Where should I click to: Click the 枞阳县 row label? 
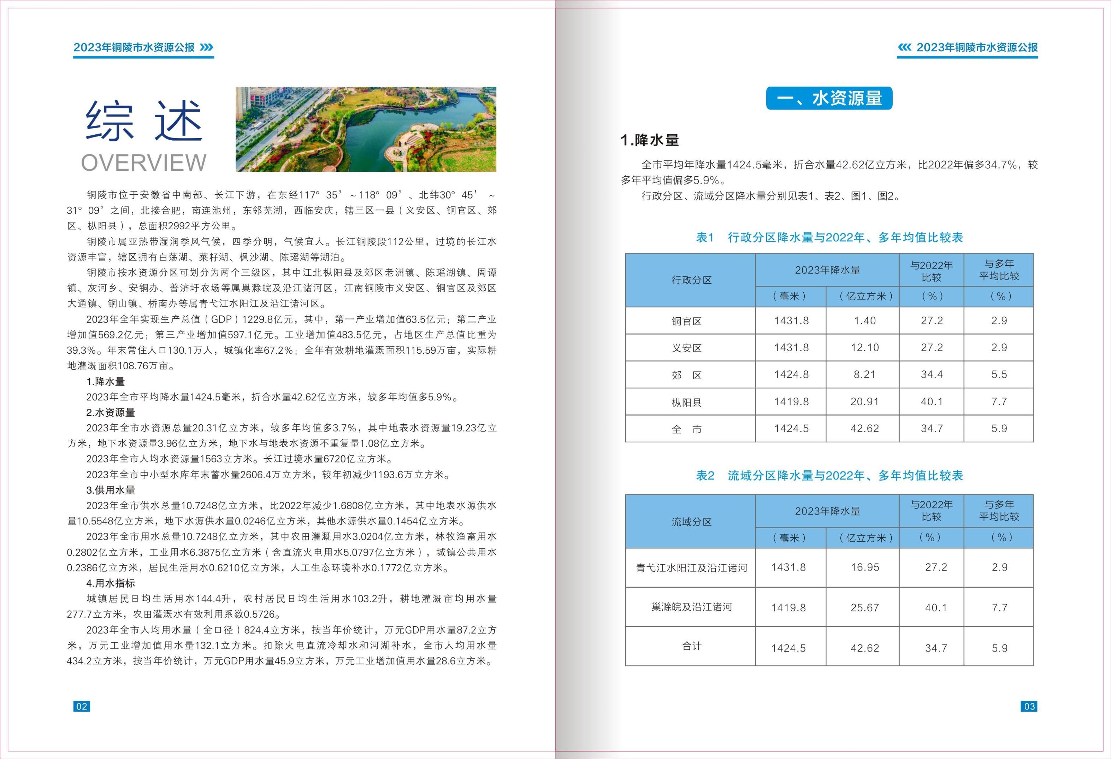click(x=686, y=403)
